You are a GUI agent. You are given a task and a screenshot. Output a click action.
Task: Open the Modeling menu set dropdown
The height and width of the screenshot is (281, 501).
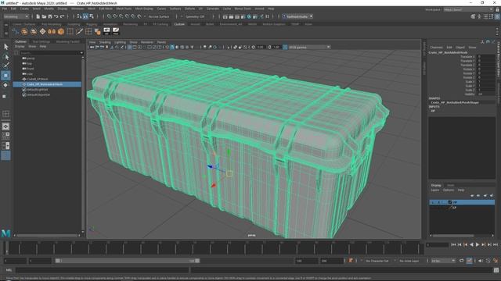coord(16,16)
